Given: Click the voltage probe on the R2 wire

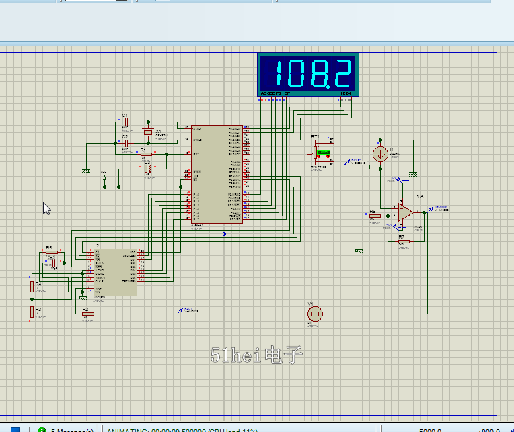Looking at the screenshot, I should (180, 311).
